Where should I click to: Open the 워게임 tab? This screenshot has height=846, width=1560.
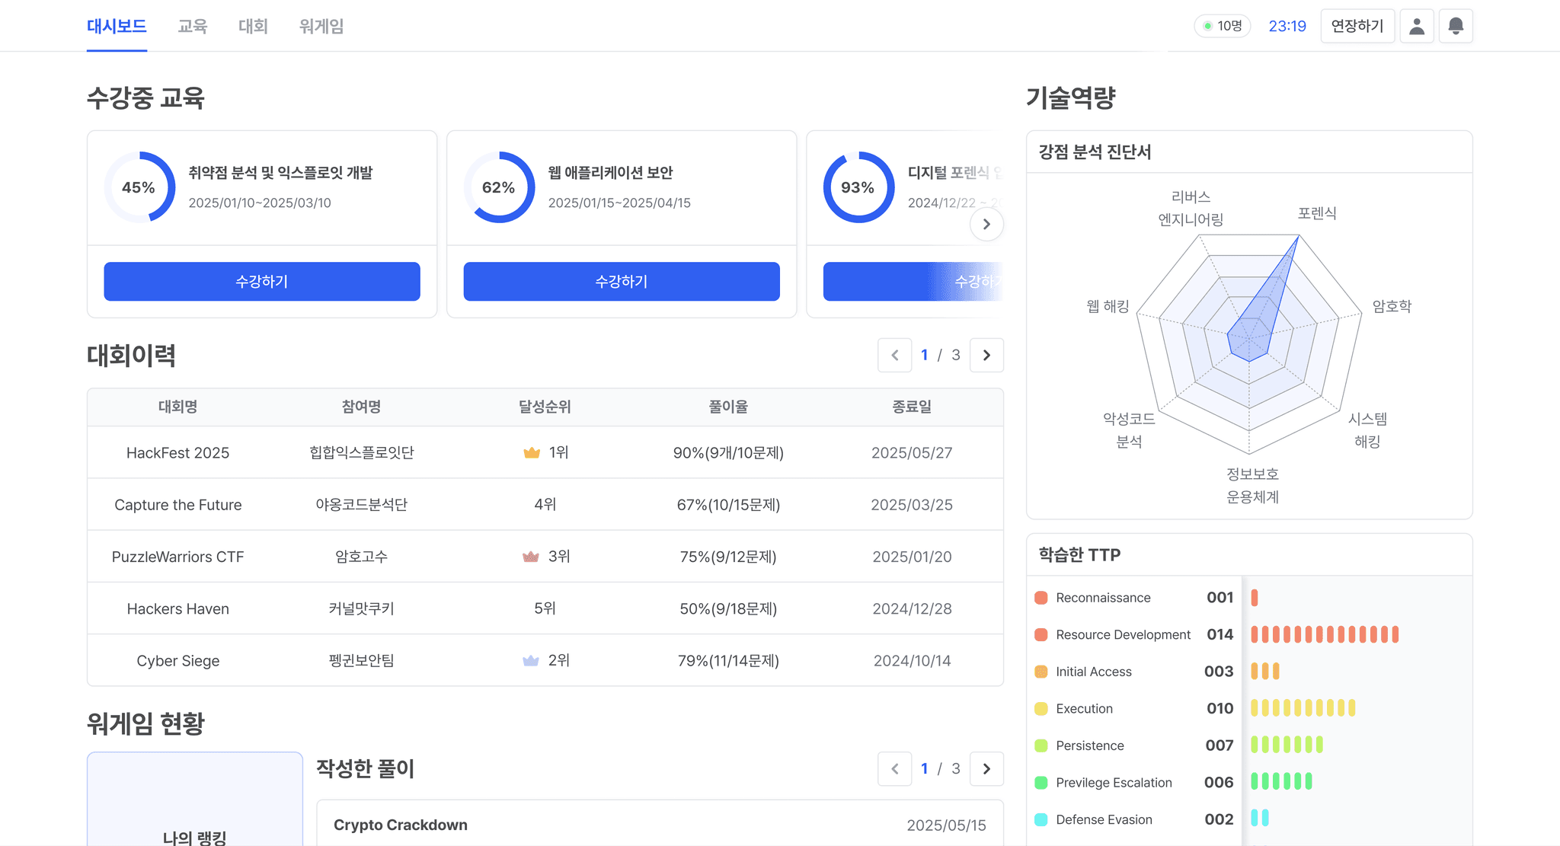point(321,26)
